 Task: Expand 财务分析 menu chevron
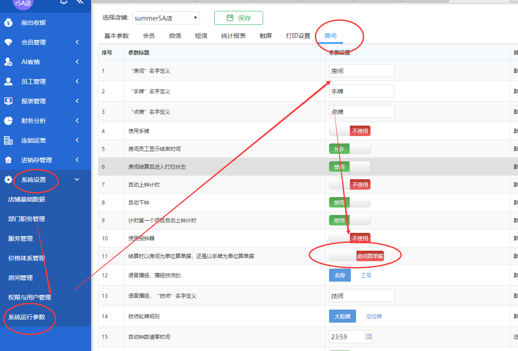coord(77,120)
